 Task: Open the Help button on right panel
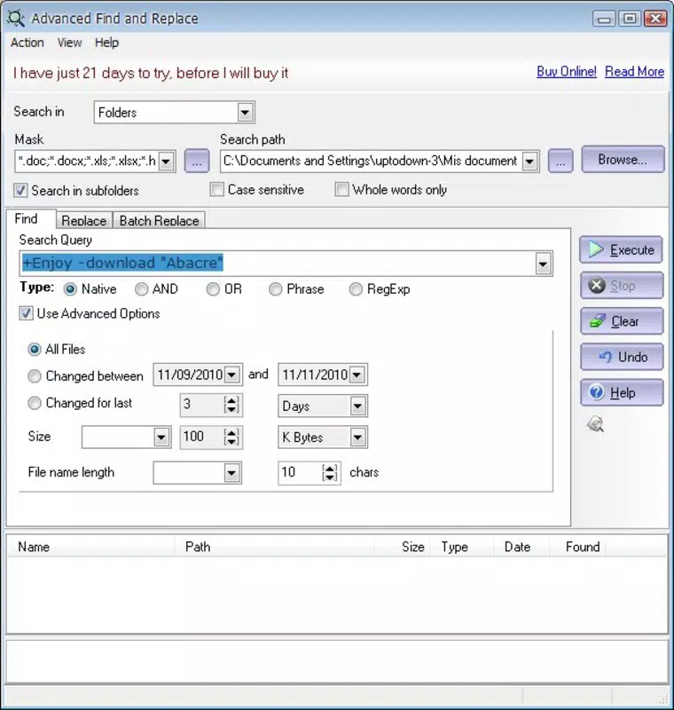click(622, 392)
